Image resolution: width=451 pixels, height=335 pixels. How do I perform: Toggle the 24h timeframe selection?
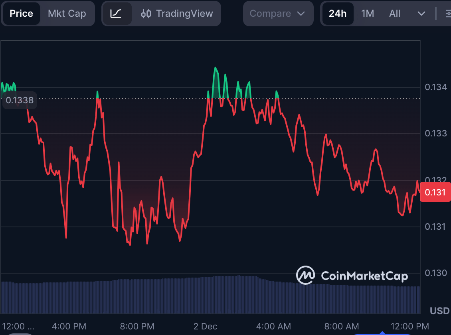tap(337, 13)
